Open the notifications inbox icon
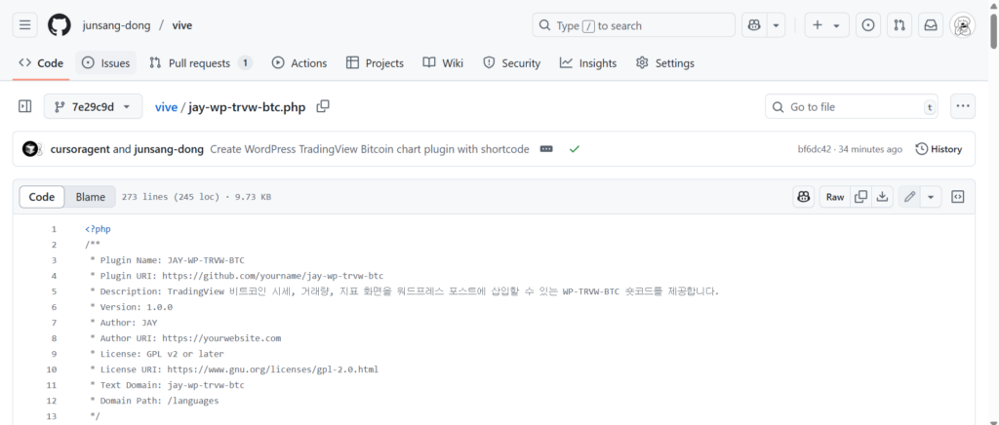This screenshot has width=999, height=425. point(931,25)
